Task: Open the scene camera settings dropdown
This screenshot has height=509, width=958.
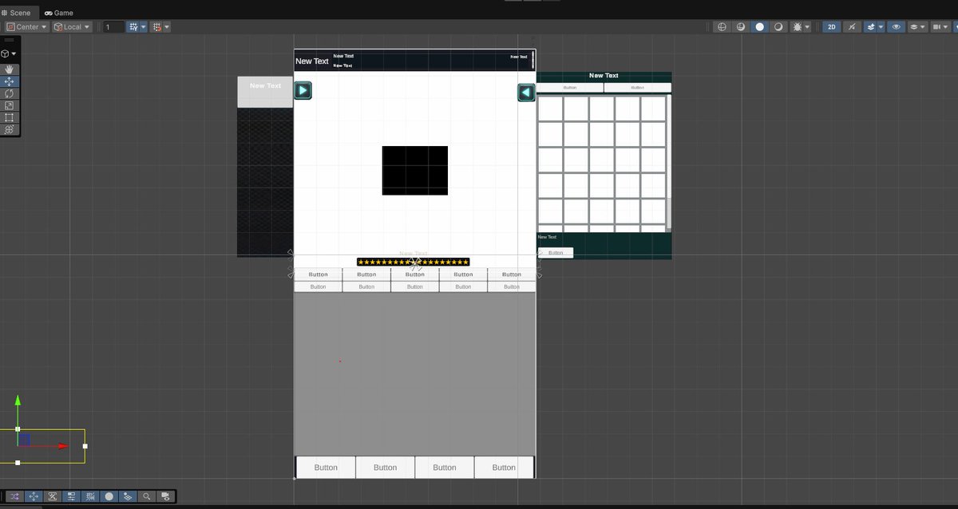Action: pos(940,27)
